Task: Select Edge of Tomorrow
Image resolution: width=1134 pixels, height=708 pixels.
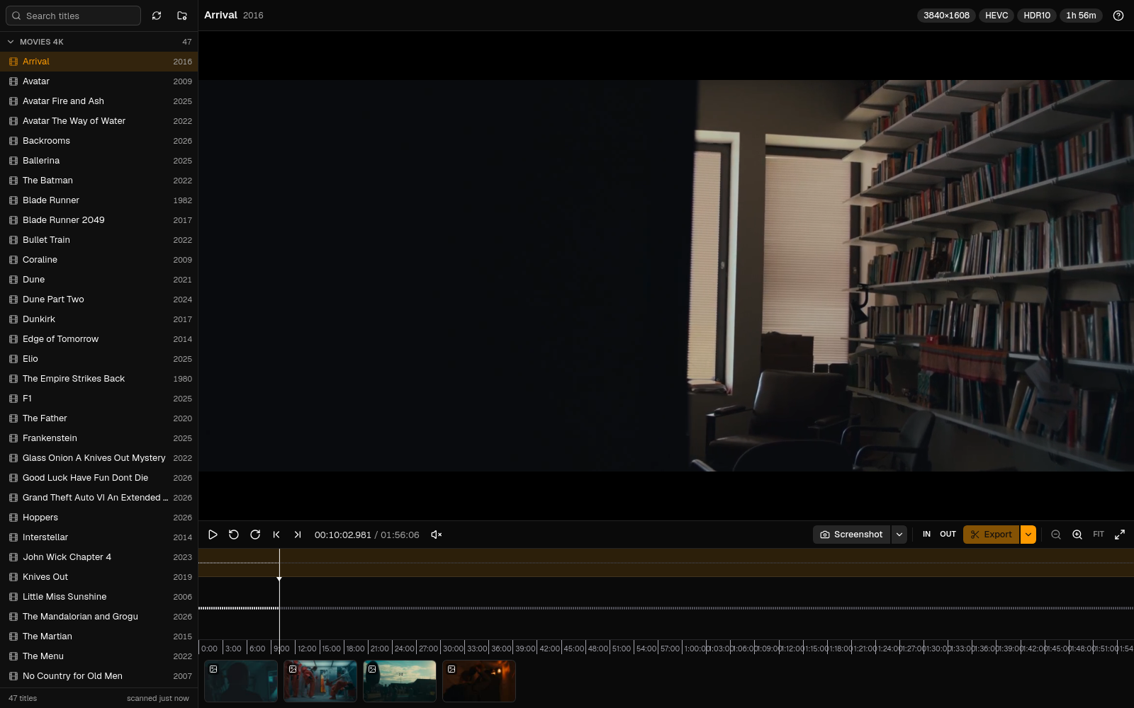Action: click(99, 339)
